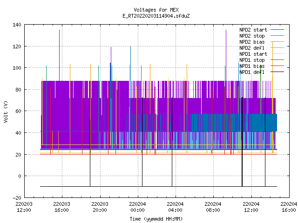The image size is (298, 223).
Task: Click x-axis tick '220204 16:00'
Action: 289,207
